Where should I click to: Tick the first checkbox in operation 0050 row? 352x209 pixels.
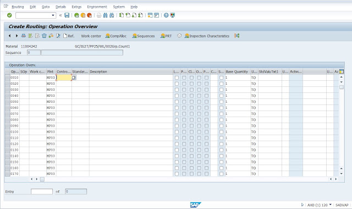point(177,102)
